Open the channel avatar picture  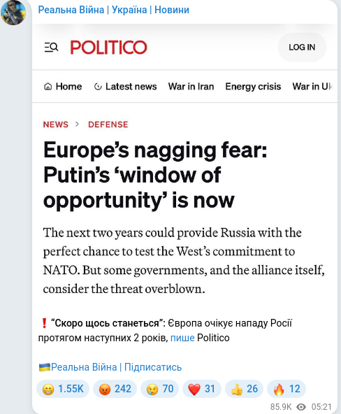[x=13, y=12]
